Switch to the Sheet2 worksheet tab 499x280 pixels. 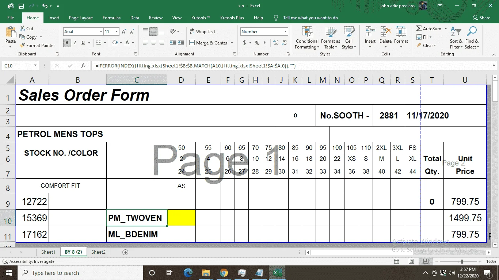pos(98,252)
